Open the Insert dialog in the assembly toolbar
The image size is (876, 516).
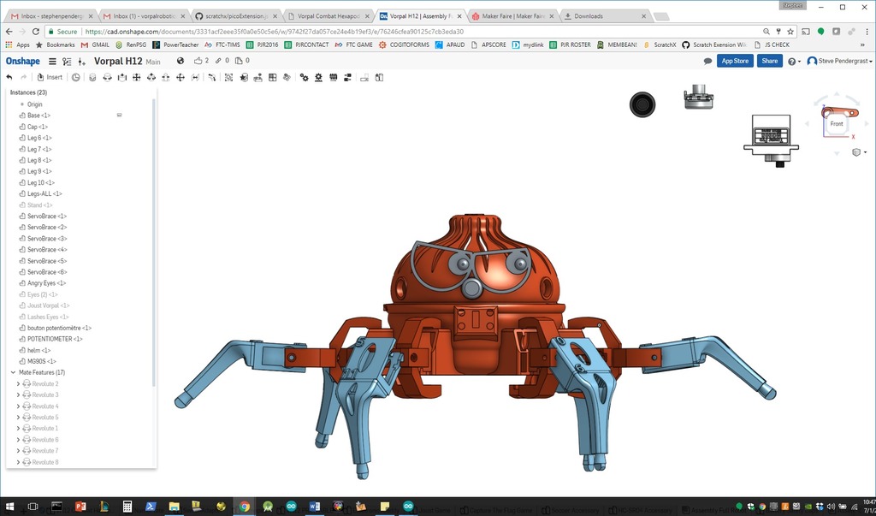[x=50, y=77]
